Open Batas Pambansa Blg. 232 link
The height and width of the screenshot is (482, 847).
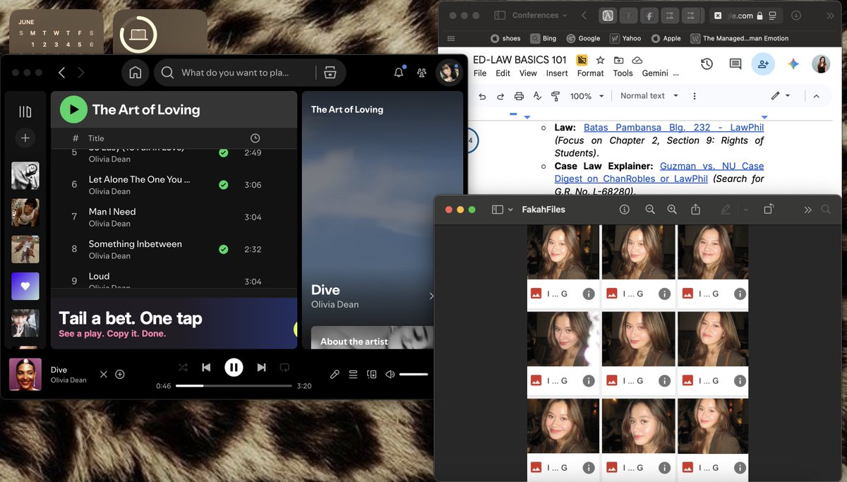[673, 128]
